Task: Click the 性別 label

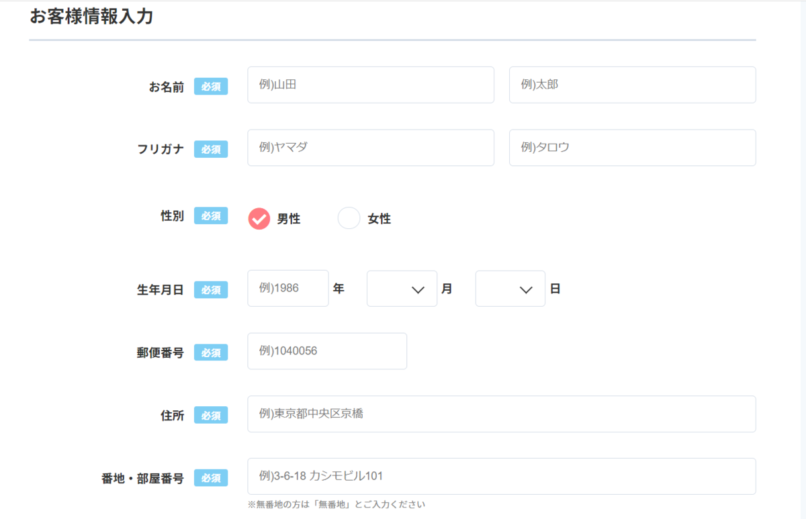Action: point(172,216)
